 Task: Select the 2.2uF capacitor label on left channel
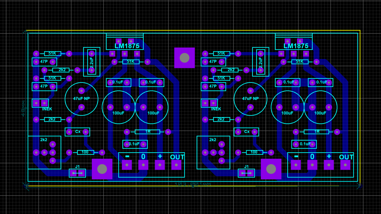tap(92, 62)
